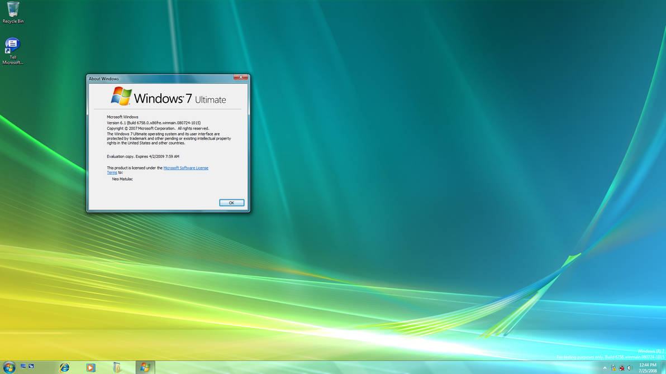The width and height of the screenshot is (666, 374).
Task: Click OK in the About Windows dialog
Action: [x=231, y=203]
